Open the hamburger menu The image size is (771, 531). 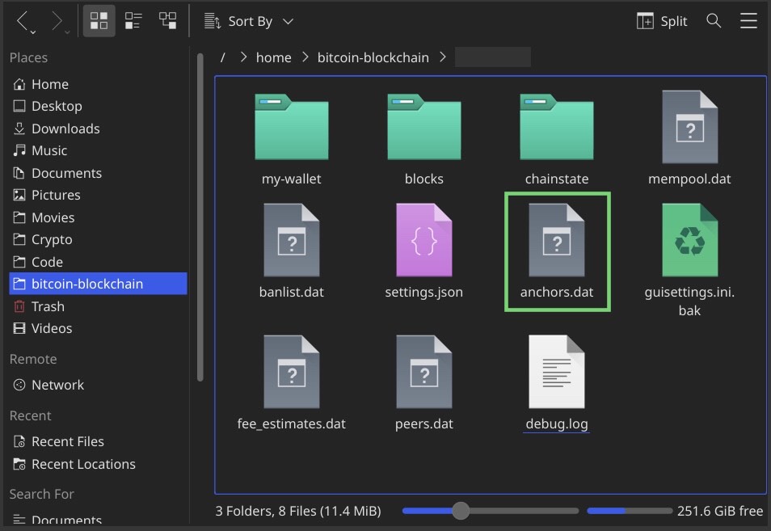coord(748,21)
